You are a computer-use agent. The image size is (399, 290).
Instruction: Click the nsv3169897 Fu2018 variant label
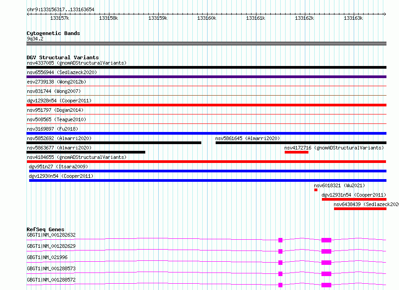click(x=52, y=129)
